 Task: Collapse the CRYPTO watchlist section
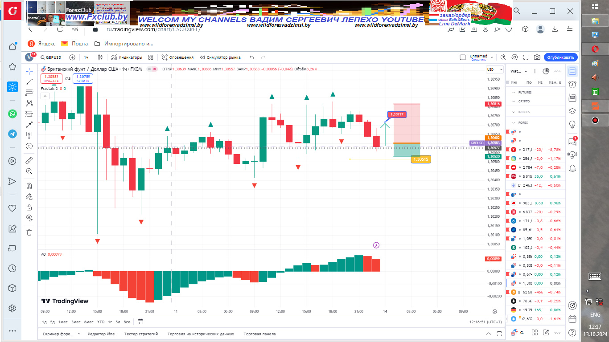(x=513, y=102)
